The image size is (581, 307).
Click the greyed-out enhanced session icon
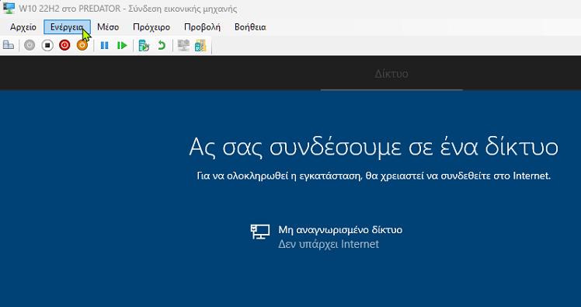click(183, 45)
